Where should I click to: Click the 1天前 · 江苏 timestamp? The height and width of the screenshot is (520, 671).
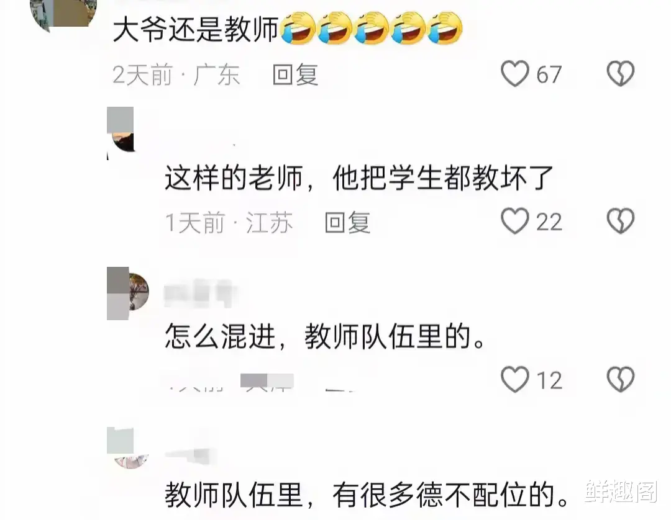pyautogui.click(x=229, y=222)
